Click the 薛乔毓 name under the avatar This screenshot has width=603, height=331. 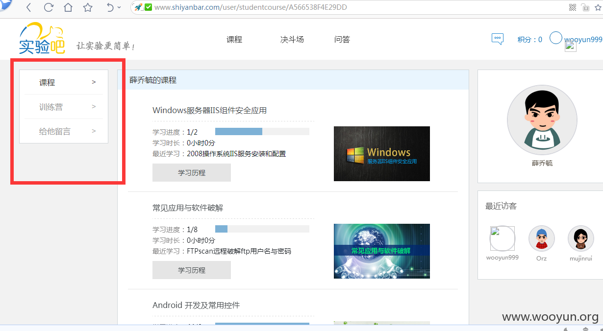point(542,164)
